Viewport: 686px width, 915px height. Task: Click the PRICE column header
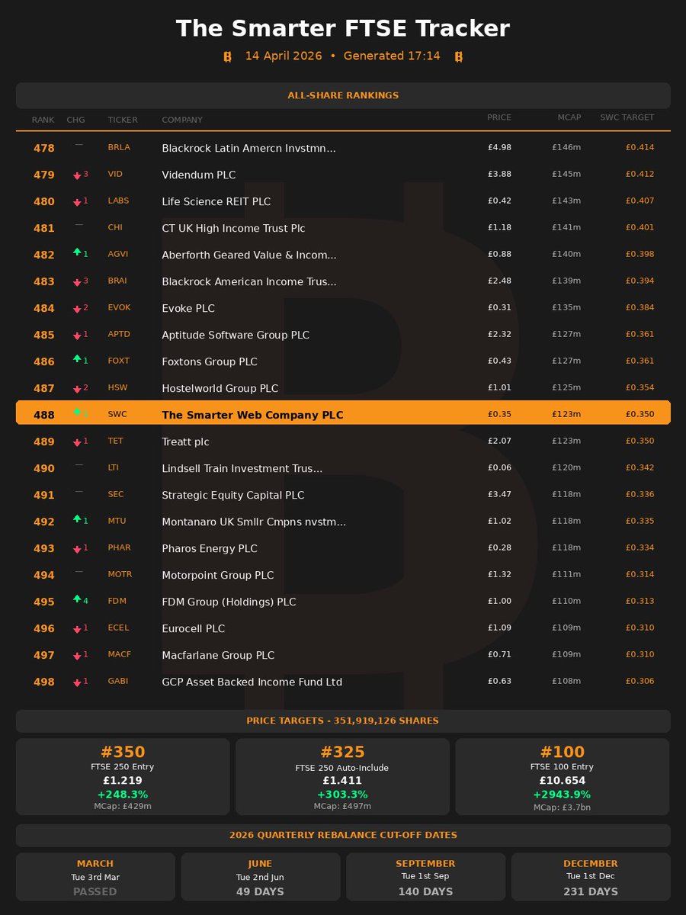(499, 117)
